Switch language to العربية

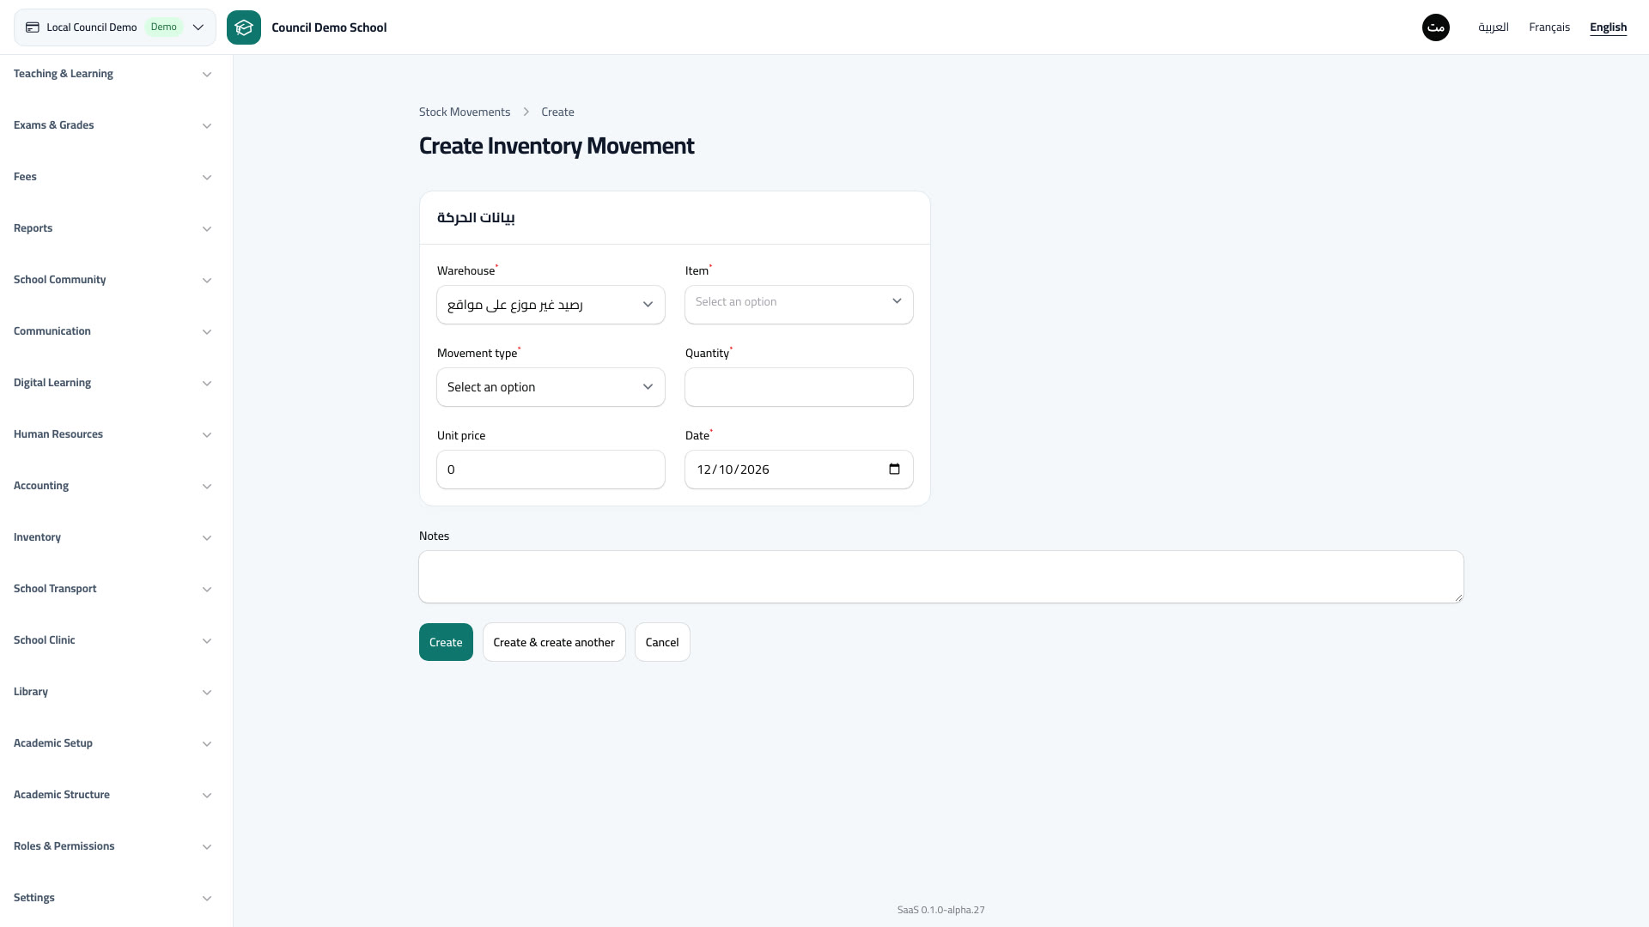1494,27
